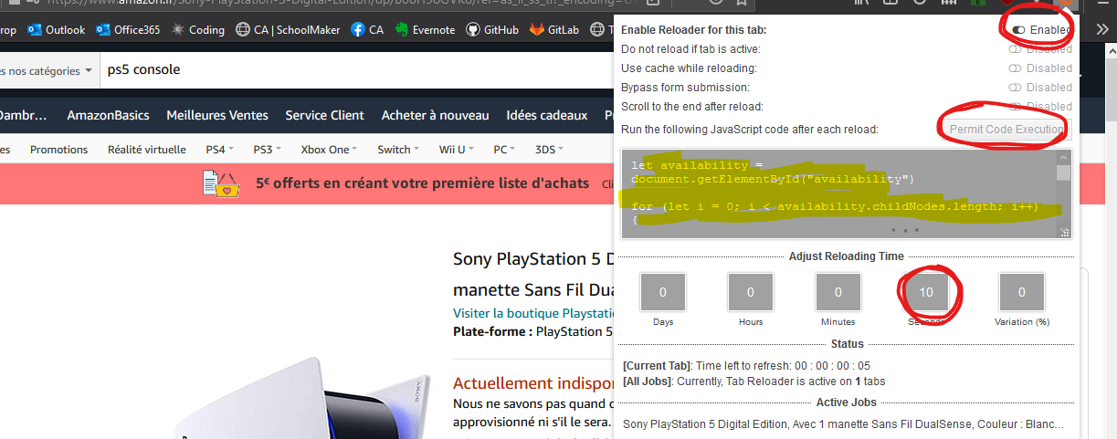The width and height of the screenshot is (1117, 439).
Task: Click the Seconds box showing 10
Action: coord(926,293)
